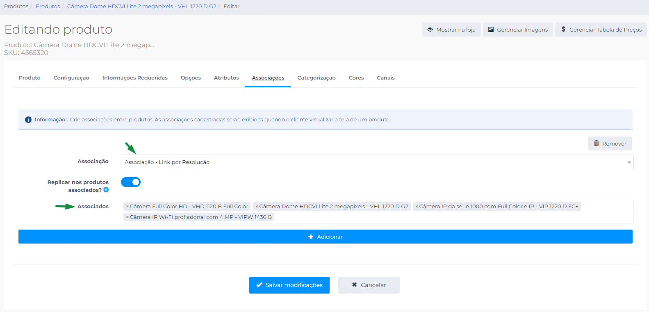The image size is (649, 312).
Task: Open second 'Produtos' breadcrumb link
Action: [48, 7]
